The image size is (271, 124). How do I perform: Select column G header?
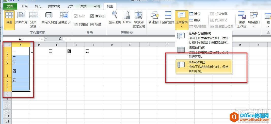[131, 45]
